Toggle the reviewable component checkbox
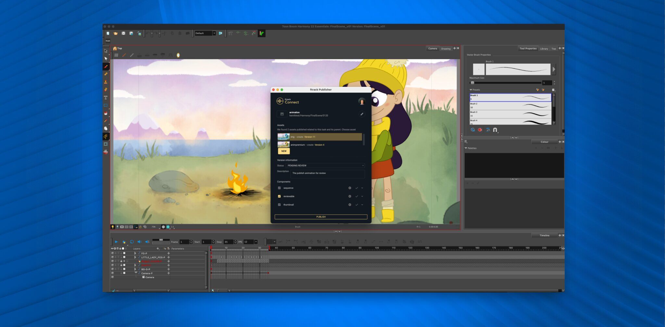The height and width of the screenshot is (327, 665). click(279, 196)
